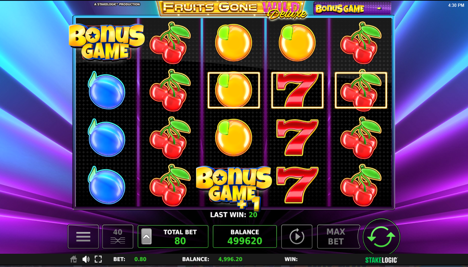This screenshot has height=267, width=468.
Task: Spin the reels with the green arrows button
Action: tap(381, 237)
